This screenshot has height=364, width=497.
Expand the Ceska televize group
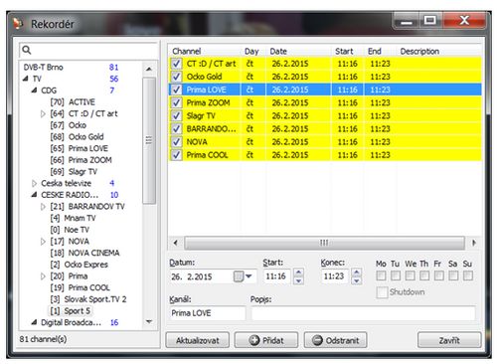(x=34, y=183)
